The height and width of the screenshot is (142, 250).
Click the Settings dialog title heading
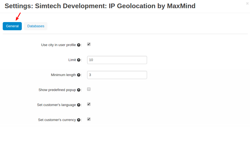[x=100, y=6]
